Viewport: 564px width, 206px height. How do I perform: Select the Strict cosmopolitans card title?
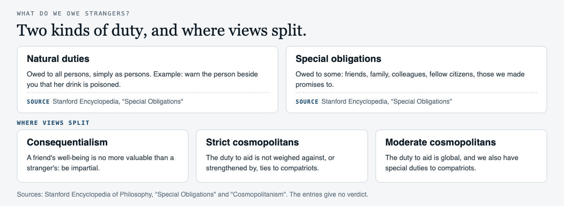point(252,142)
